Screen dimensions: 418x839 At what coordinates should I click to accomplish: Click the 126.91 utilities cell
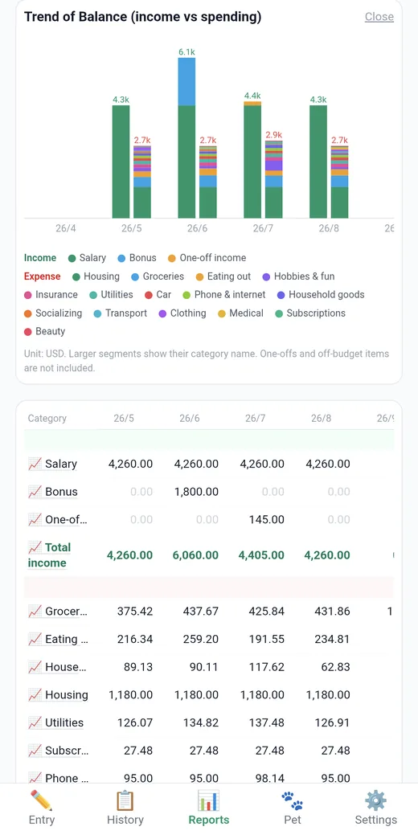point(332,722)
